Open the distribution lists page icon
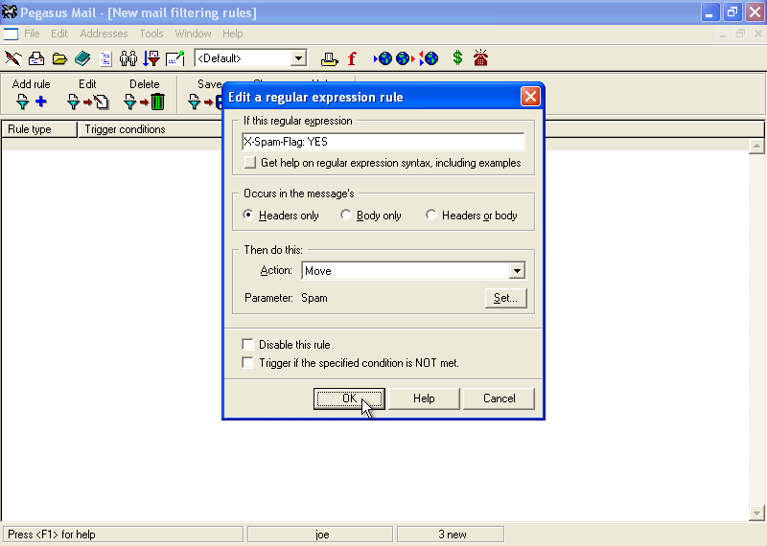 [x=105, y=58]
